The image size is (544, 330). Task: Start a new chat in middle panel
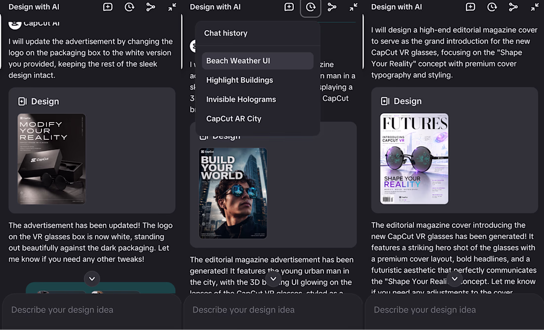(289, 7)
